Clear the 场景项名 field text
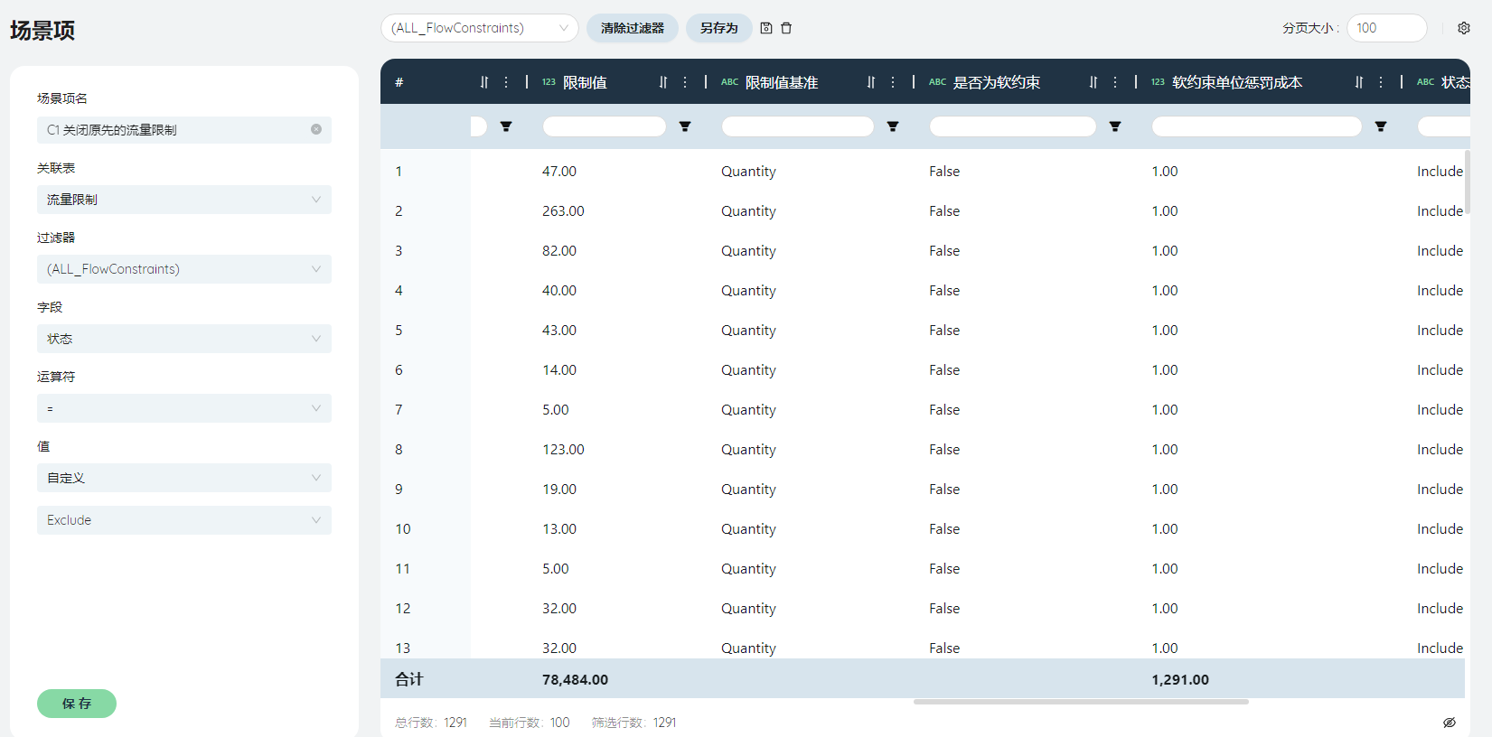Screen dimensions: 1492x737 [316, 129]
